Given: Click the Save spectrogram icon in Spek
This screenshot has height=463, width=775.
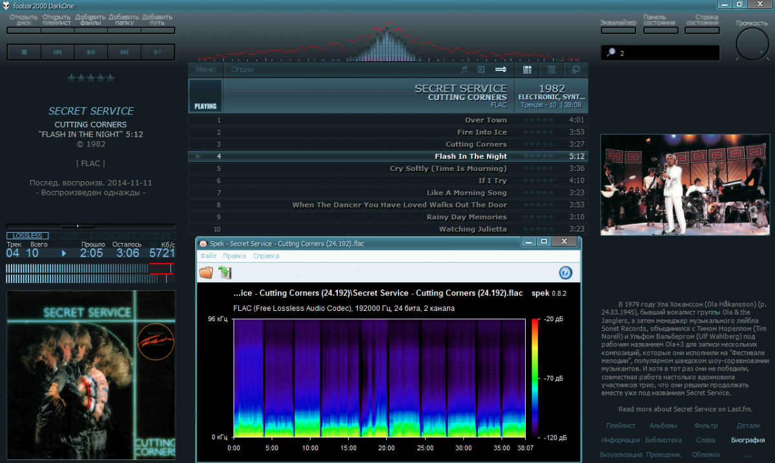Looking at the screenshot, I should tap(225, 273).
